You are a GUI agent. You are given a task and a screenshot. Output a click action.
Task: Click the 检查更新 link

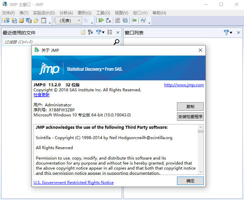pyautogui.click(x=42, y=95)
